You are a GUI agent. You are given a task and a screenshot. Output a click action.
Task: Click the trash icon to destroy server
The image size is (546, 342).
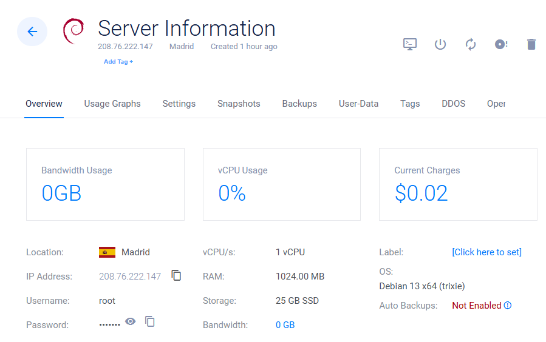pos(531,44)
